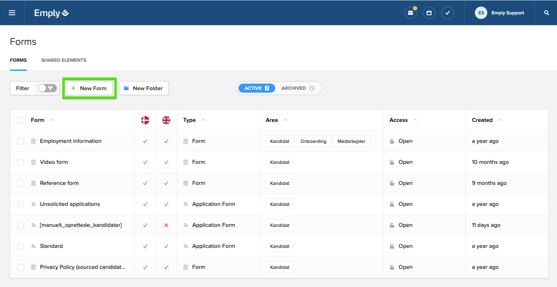Open the mail notifications icon
This screenshot has height=287, width=557.
coord(410,13)
